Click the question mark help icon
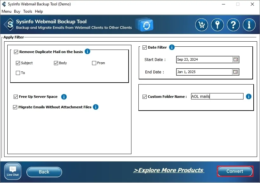 (x=233, y=25)
